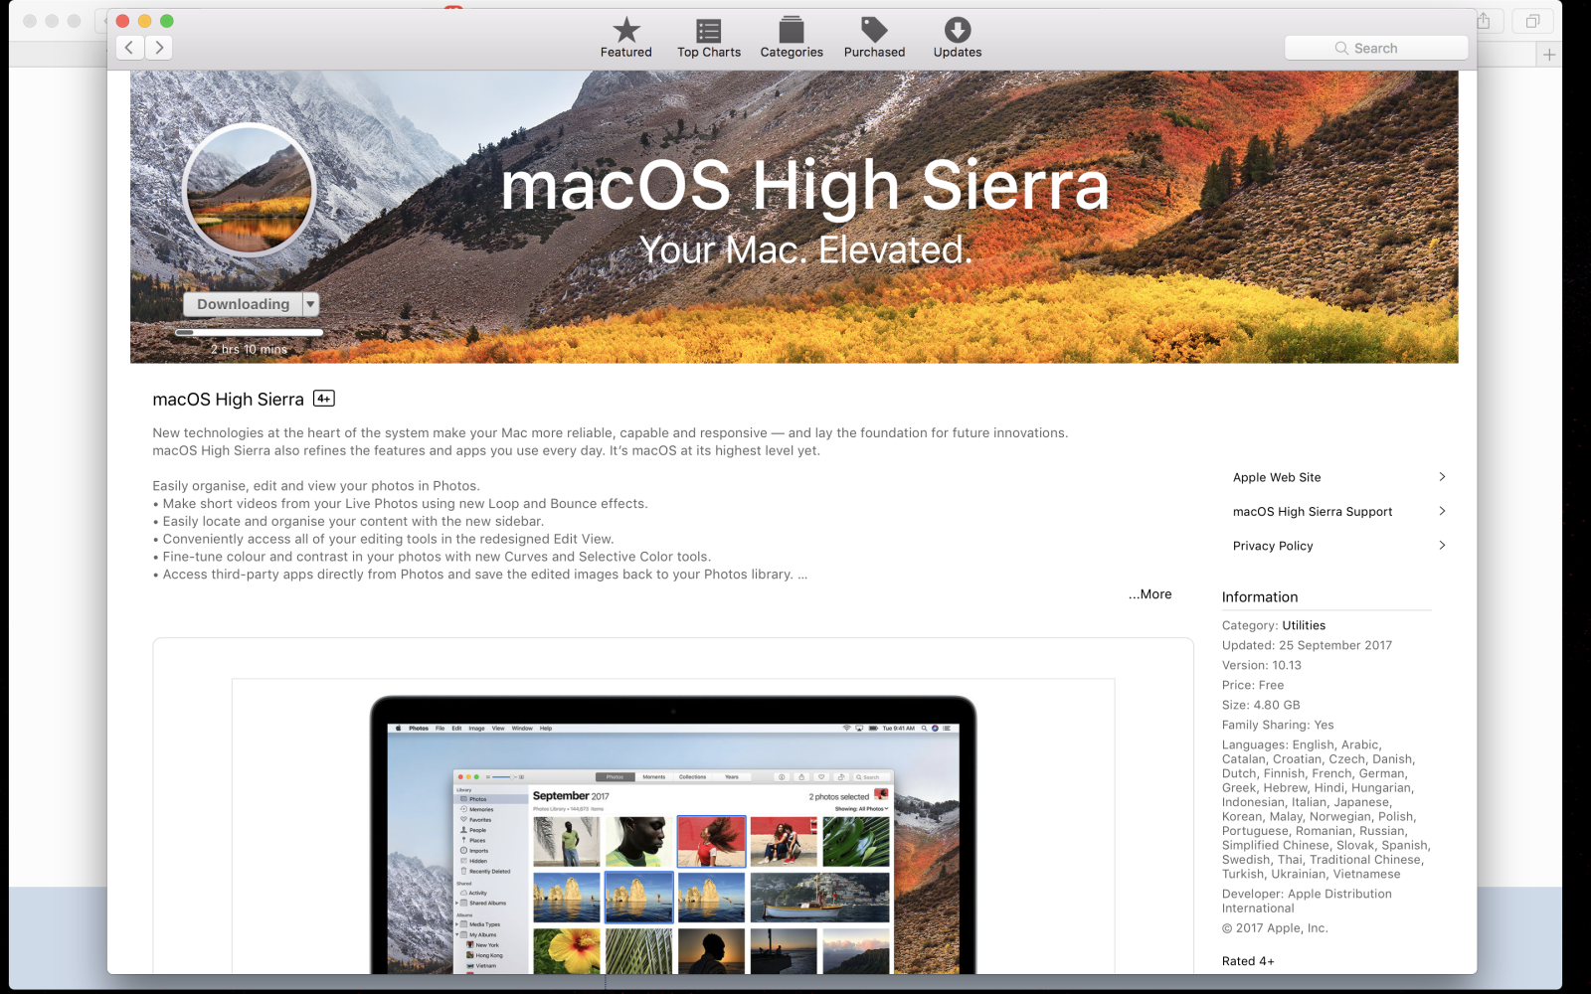Open the Privacy Policy link

coord(1273,546)
